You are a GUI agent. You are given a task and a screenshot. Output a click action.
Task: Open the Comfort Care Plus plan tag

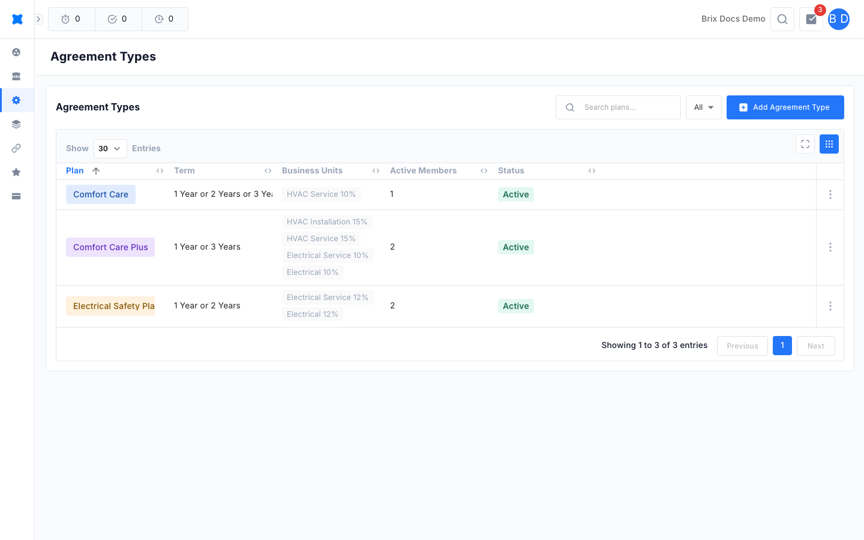click(x=110, y=247)
